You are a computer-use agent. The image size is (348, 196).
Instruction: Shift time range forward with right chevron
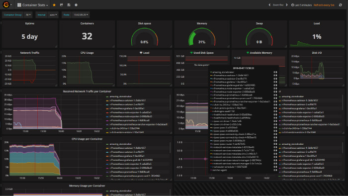click(x=287, y=5)
